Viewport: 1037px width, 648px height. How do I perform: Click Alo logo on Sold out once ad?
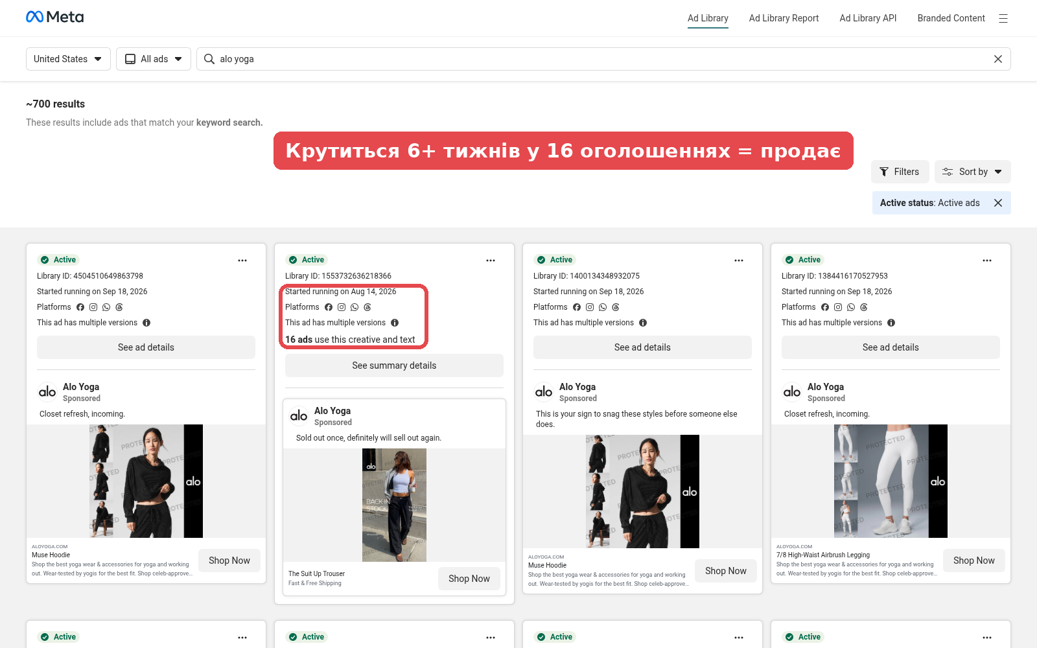pos(299,416)
